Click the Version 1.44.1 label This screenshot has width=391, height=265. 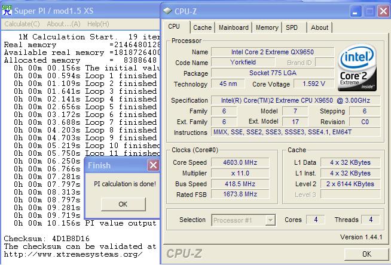point(361,237)
